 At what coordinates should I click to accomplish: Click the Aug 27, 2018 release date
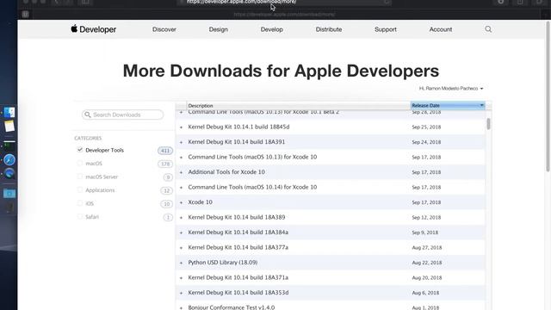click(x=427, y=247)
